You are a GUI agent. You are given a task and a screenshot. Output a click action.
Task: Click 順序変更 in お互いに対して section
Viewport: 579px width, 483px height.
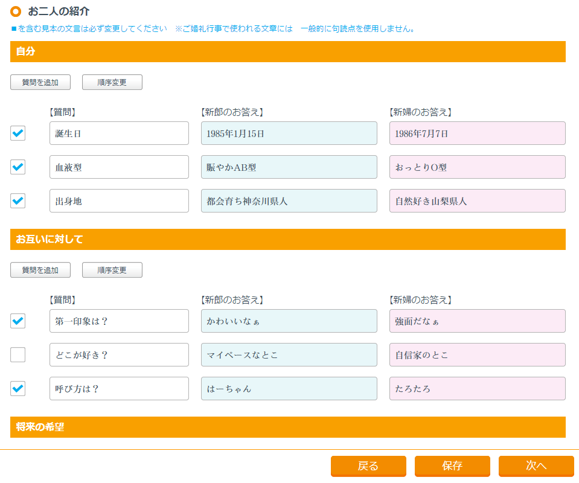(112, 270)
